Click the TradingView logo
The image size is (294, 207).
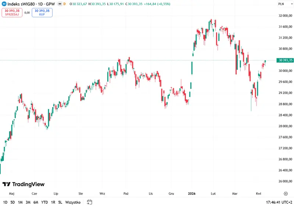click(24, 184)
